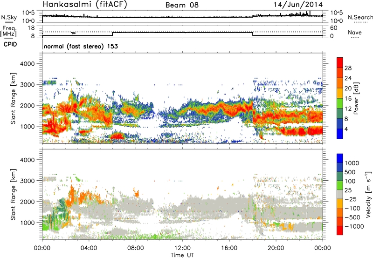This screenshot has width=373, height=258.
Task: Click the "-500" label on Velocity colorbar
Action: [x=352, y=217]
